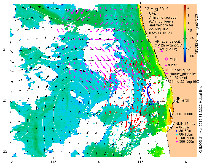Click the IMOS copyright timestamp text
The height and width of the screenshot is (165, 204).
pyautogui.click(x=201, y=119)
